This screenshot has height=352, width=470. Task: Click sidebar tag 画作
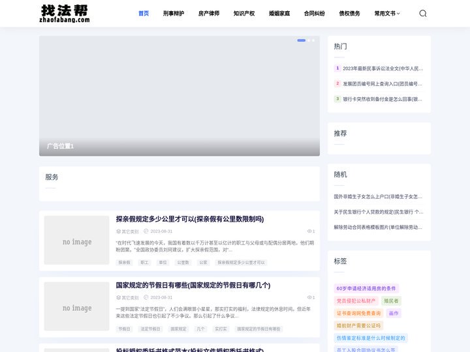tap(394, 314)
